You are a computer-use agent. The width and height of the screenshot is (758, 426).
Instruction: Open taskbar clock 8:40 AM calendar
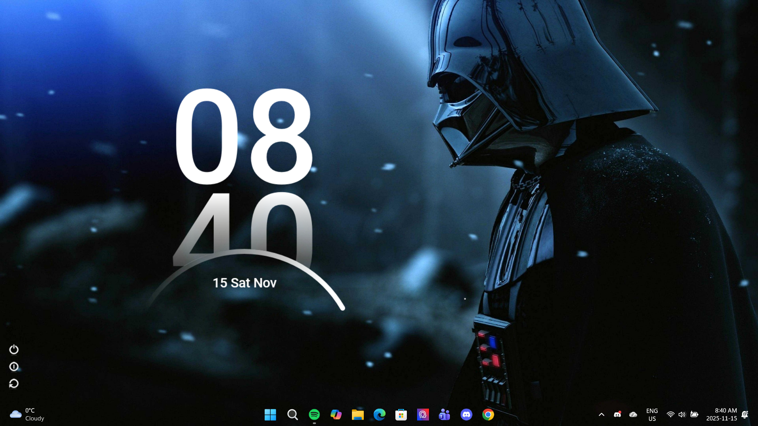721,415
